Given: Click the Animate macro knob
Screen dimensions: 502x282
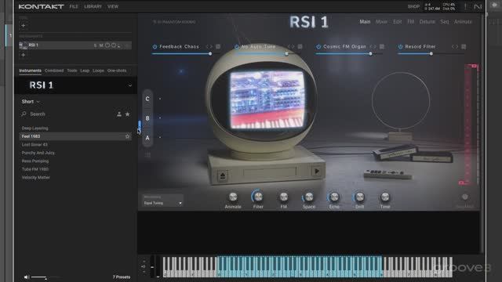Looking at the screenshot, I should (x=233, y=197).
